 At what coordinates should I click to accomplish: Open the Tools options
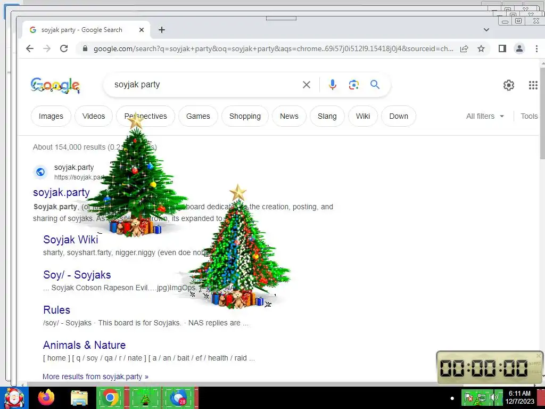529,116
